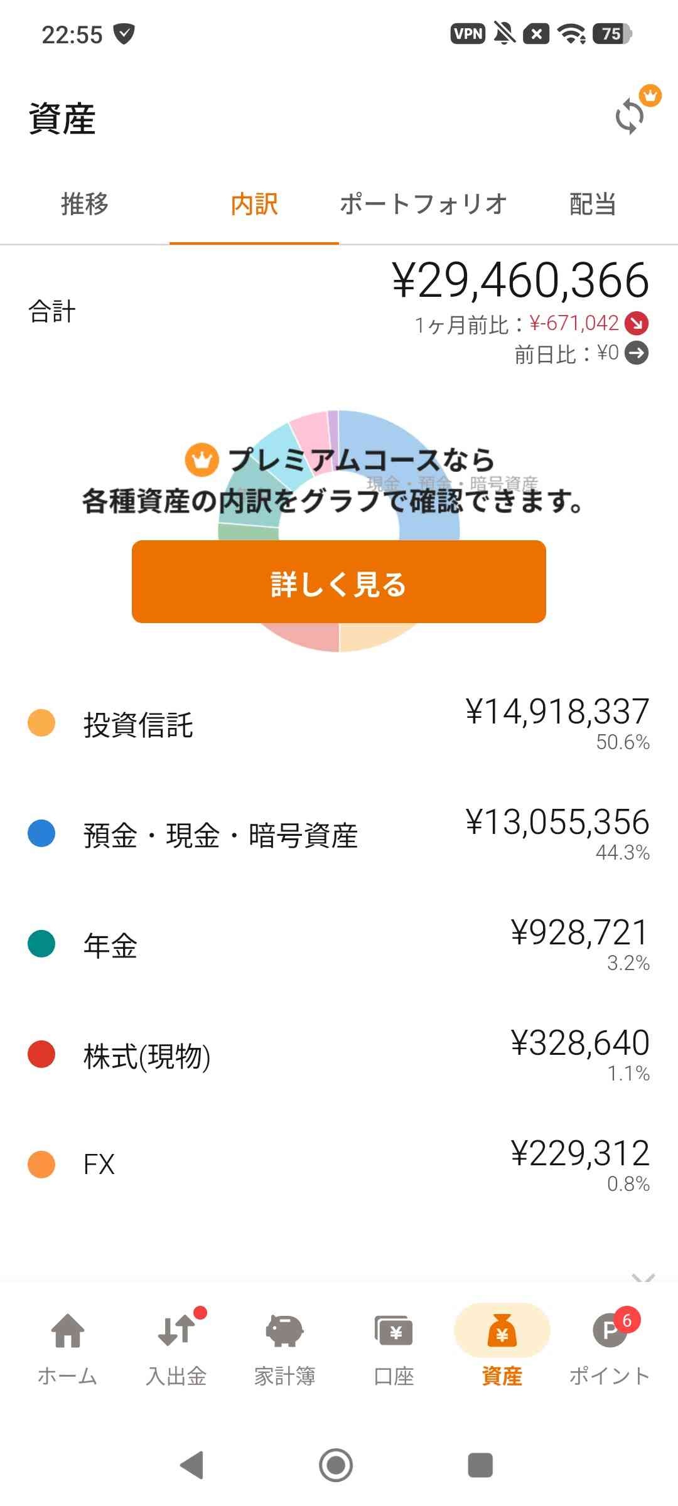Open the 預金・現金・暗号資産 row
This screenshot has width=678, height=1506.
pyautogui.click(x=339, y=835)
